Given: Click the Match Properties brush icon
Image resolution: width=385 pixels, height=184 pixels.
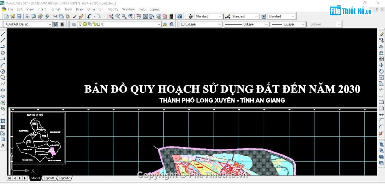Looking at the screenshot, I should 81,17.
